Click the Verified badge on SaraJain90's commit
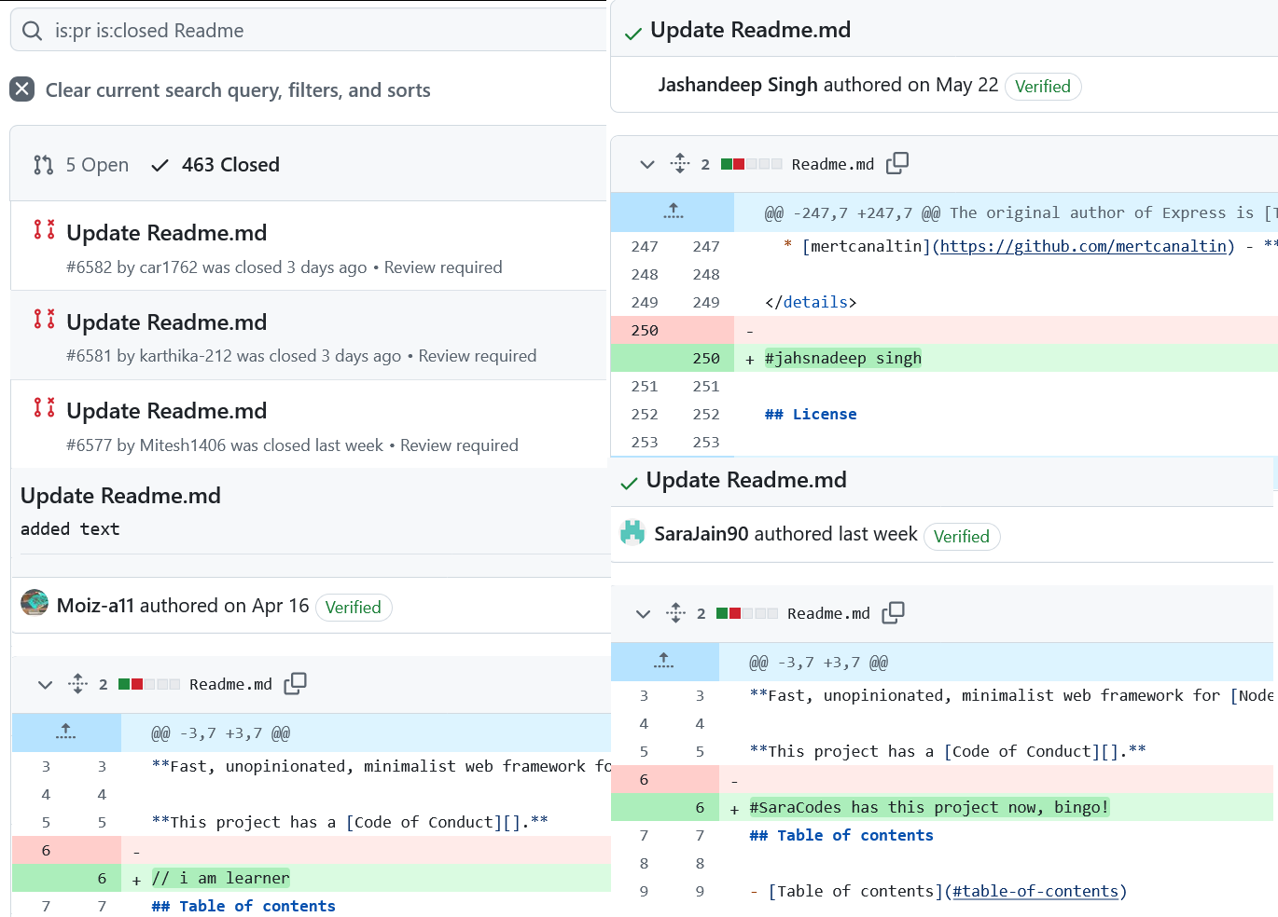 (x=962, y=537)
